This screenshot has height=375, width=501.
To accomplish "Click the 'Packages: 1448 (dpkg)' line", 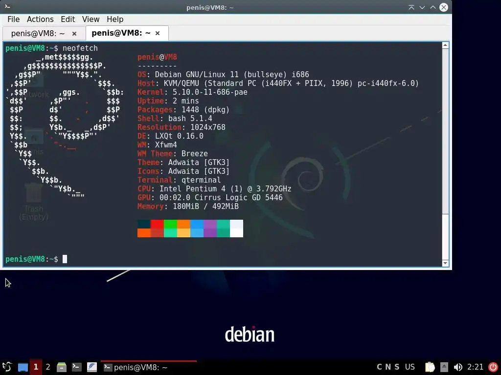I will point(183,110).
